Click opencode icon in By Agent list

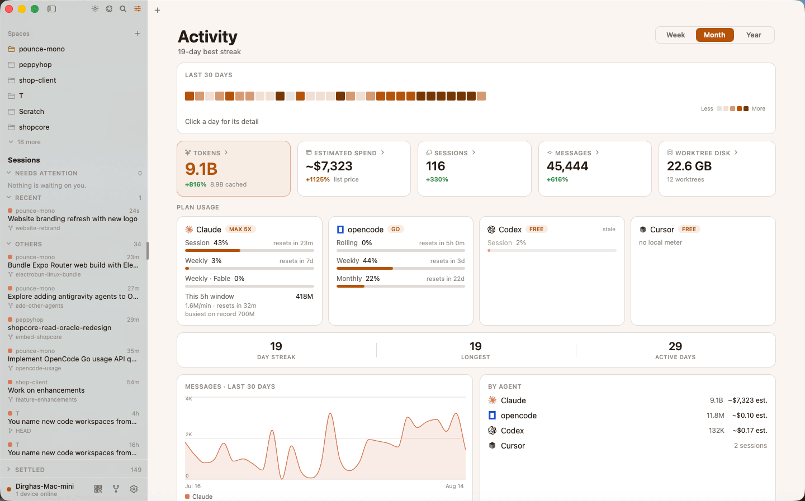(493, 416)
